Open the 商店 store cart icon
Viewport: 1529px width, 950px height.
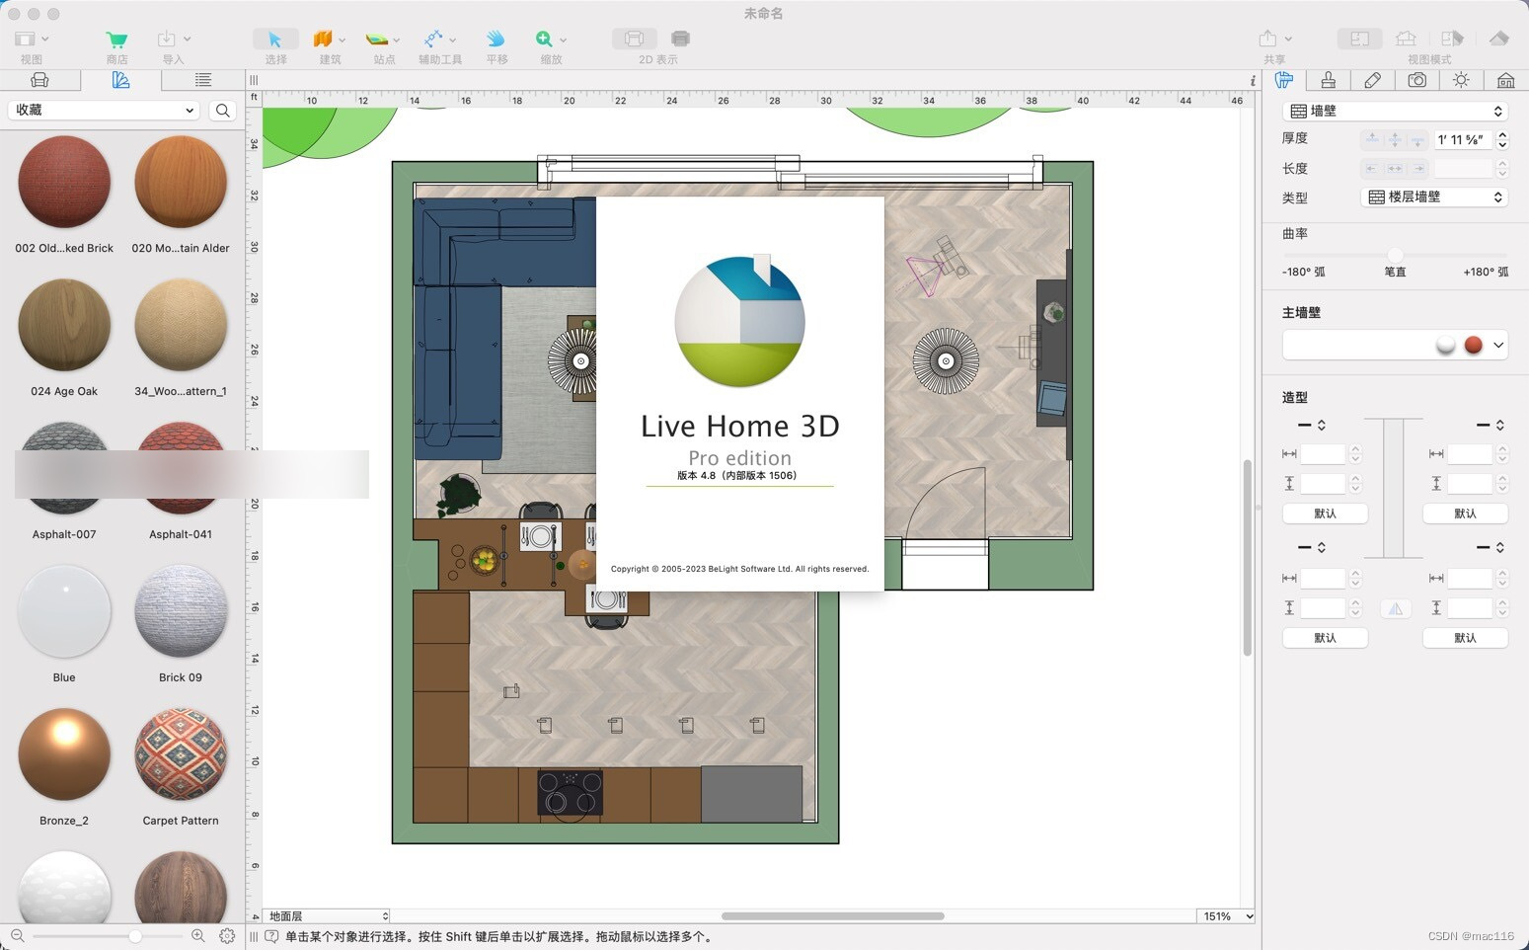tap(116, 40)
